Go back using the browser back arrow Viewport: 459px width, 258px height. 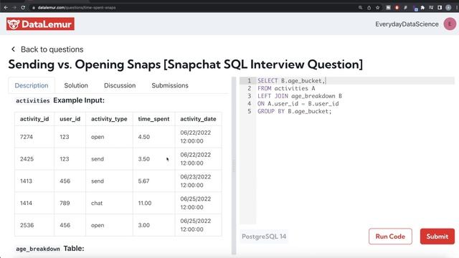coord(6,8)
